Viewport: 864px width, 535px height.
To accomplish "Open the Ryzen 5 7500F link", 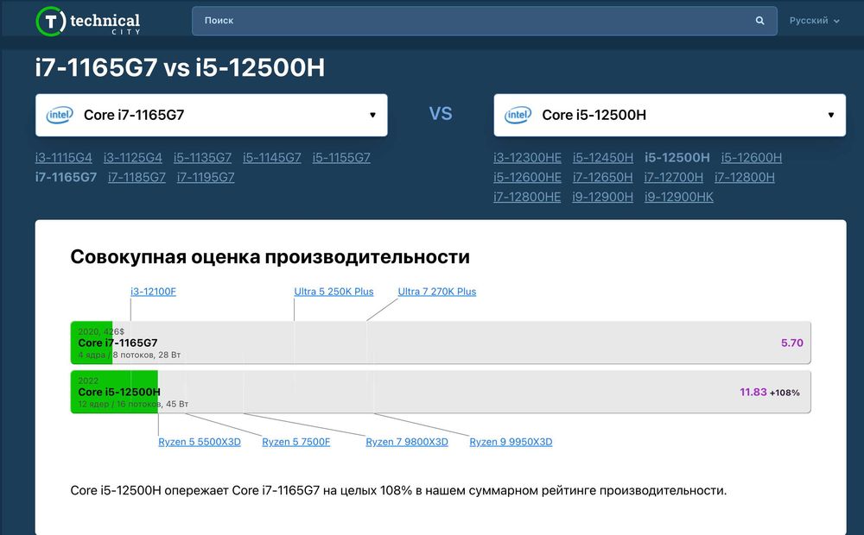I will [295, 442].
